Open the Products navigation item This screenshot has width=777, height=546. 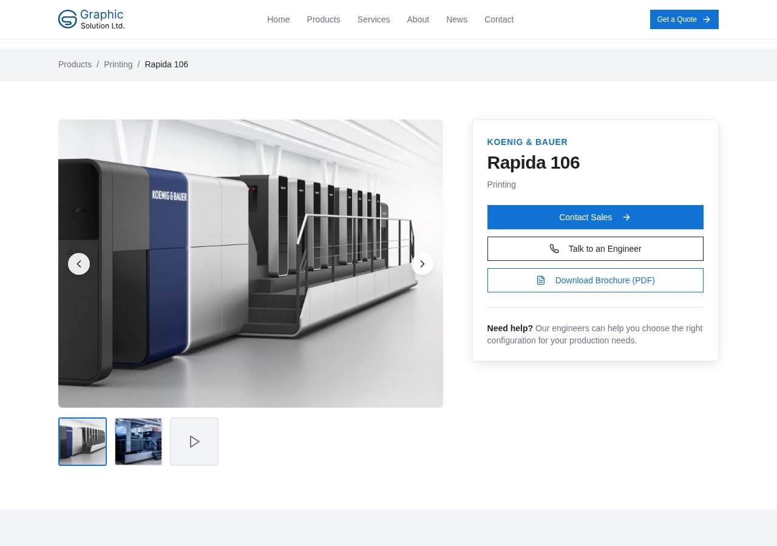(x=324, y=19)
